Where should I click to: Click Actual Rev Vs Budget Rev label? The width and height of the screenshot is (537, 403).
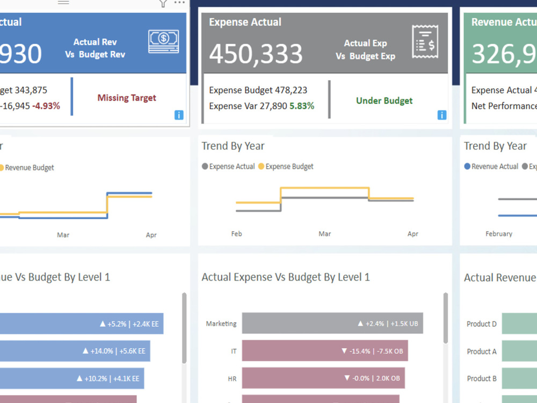pos(95,48)
